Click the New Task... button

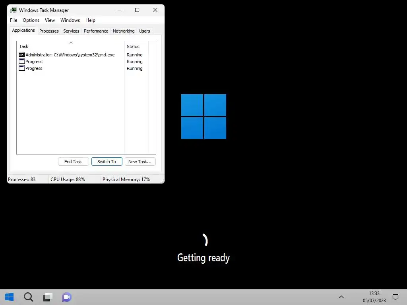point(140,162)
